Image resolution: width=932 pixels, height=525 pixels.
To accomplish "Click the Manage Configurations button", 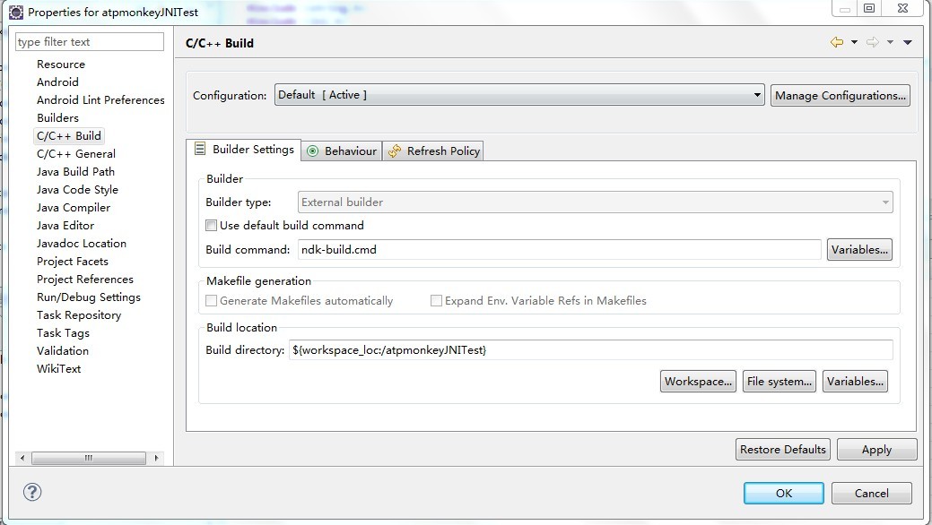I will (x=840, y=96).
